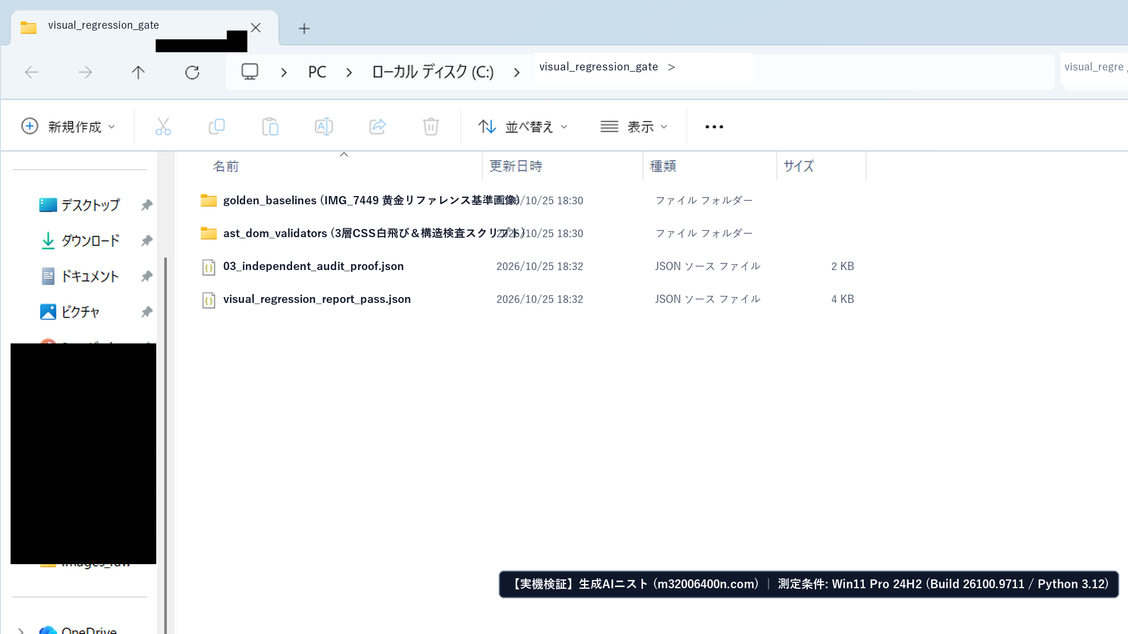The image size is (1128, 634).
Task: Open the 新規作成 dropdown
Action: pos(69,126)
